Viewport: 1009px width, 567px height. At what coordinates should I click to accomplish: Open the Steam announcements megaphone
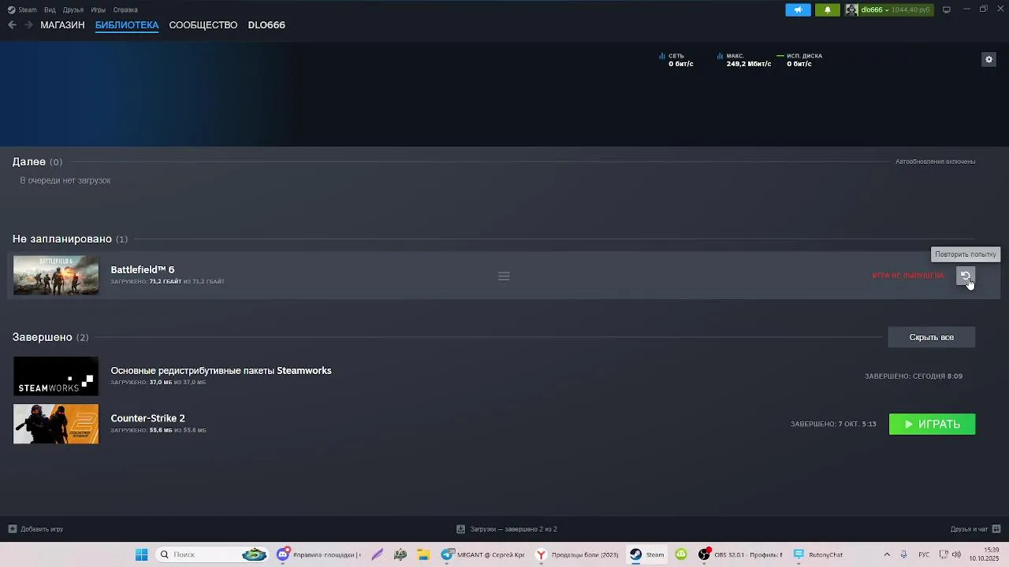coord(798,9)
